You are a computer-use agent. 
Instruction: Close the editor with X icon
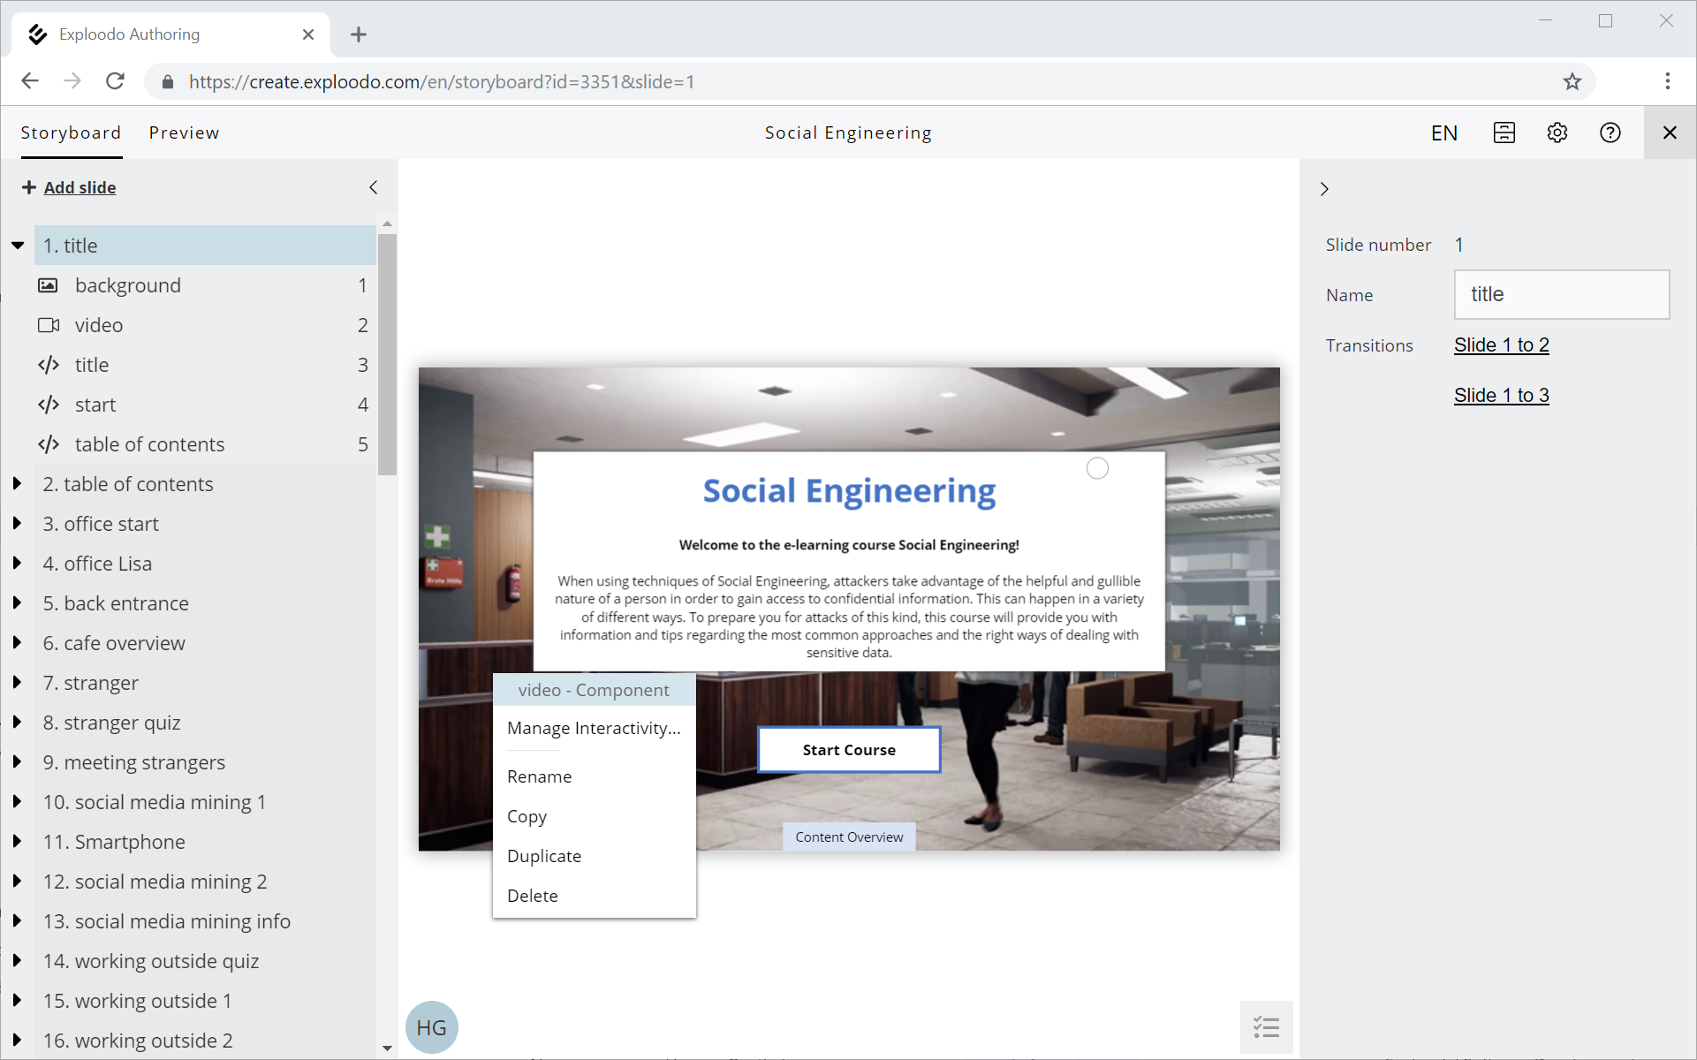(x=1669, y=132)
